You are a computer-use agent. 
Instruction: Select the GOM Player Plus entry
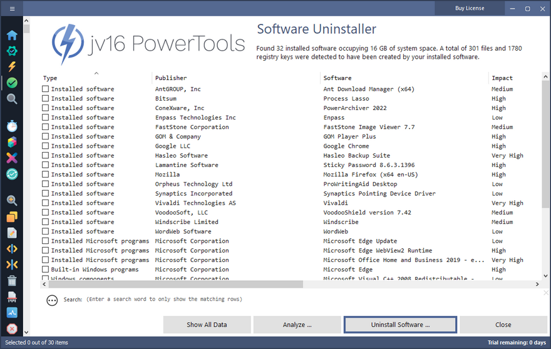(349, 136)
